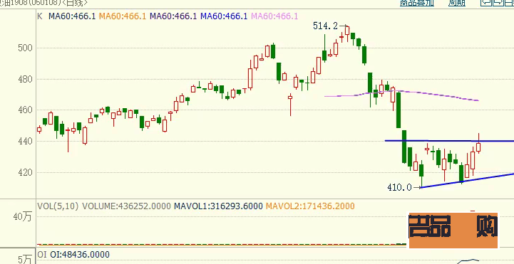Viewport: 514px width, 264px height.
Task: Open the 周期 period link
Action: point(457,3)
